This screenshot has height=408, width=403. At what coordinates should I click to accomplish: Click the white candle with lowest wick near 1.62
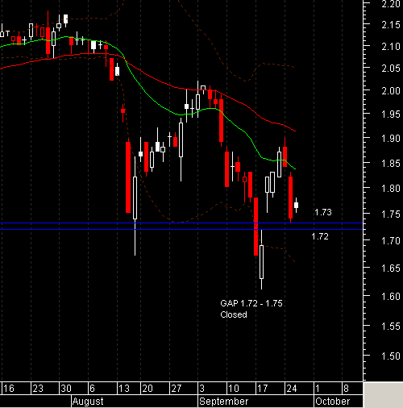coord(261,261)
